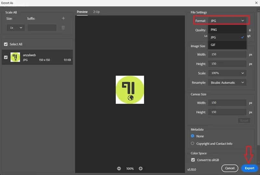Click the trash icon beside Suffix field

(63, 27)
